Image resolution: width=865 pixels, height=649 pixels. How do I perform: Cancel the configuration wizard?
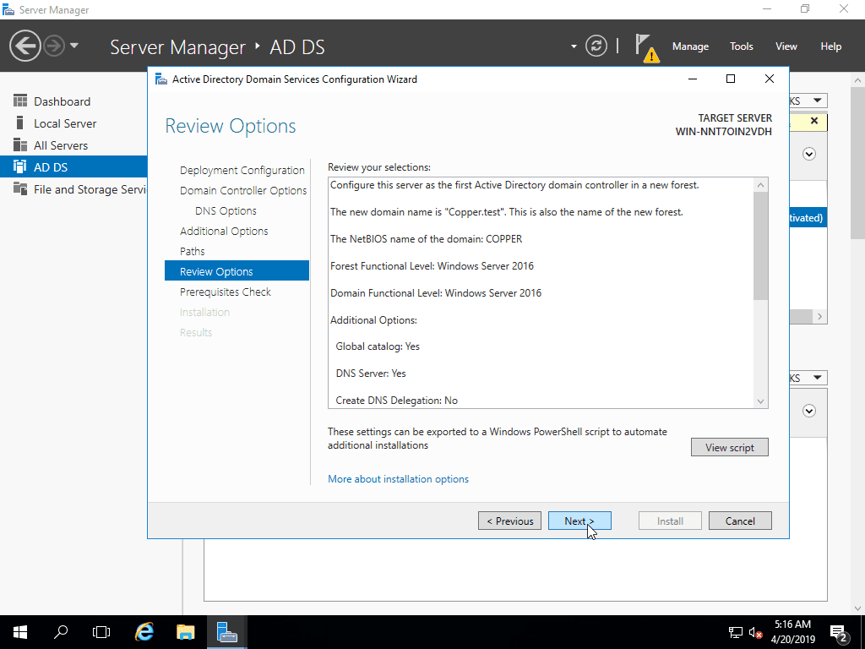(x=740, y=521)
